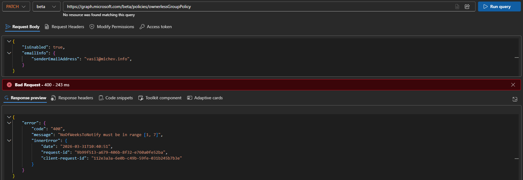The height and width of the screenshot is (180, 523).
Task: Open the PATCH HTTP method dropdown
Action: (16, 6)
